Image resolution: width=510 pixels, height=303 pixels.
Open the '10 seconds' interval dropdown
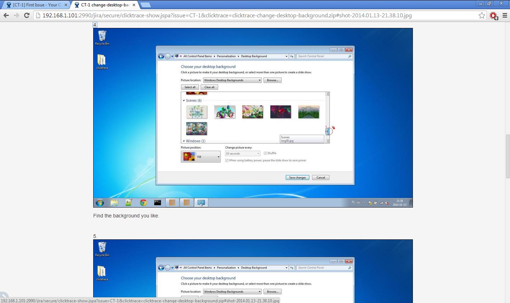[242, 153]
